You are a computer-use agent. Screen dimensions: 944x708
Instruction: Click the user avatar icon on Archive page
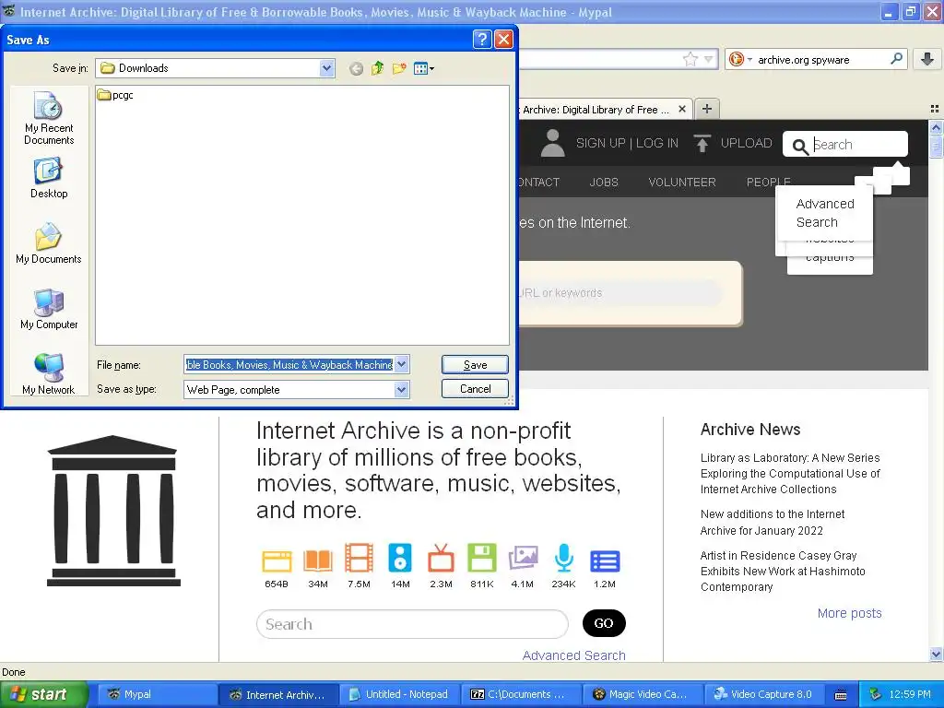552,143
